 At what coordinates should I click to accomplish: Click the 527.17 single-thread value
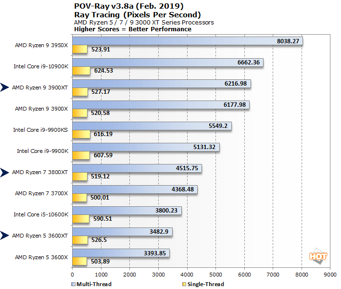pos(101,91)
